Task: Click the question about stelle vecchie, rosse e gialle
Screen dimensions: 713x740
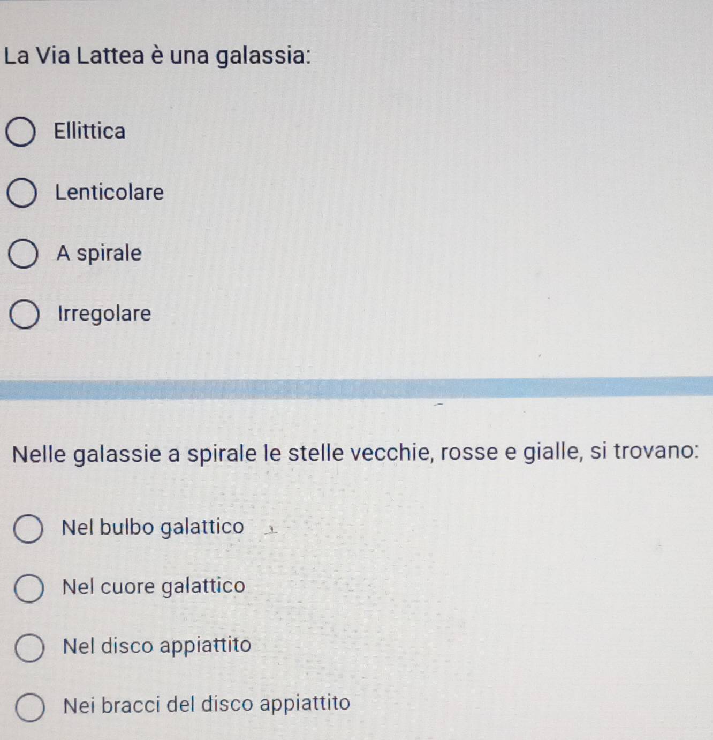Action: pos(356,453)
